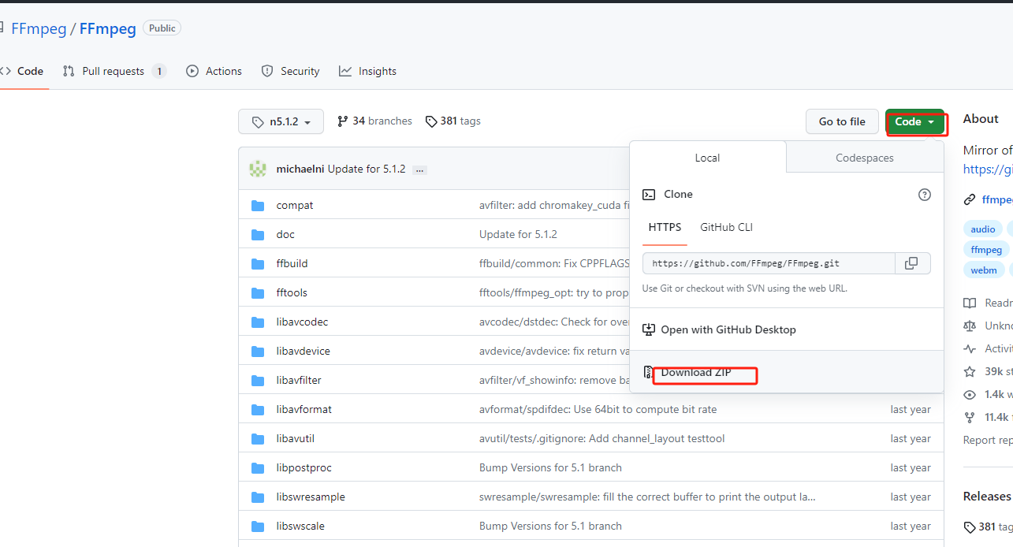Open the 'Update for 5.1.2' commit link
This screenshot has width=1013, height=547.
pyautogui.click(x=367, y=169)
